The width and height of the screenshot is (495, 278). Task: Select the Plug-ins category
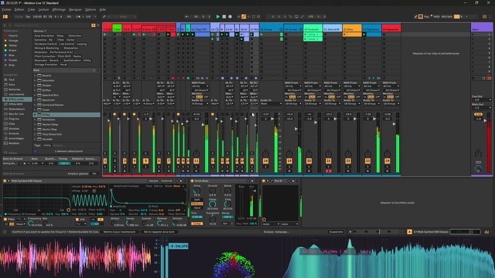(14, 119)
